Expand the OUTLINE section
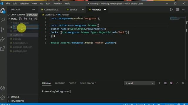 [23, 97]
